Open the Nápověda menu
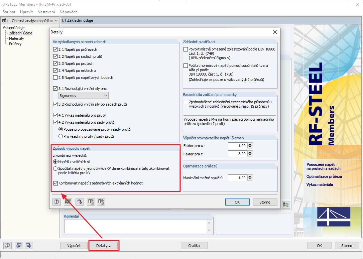Viewport: 363px width, 259px height. (x=68, y=12)
